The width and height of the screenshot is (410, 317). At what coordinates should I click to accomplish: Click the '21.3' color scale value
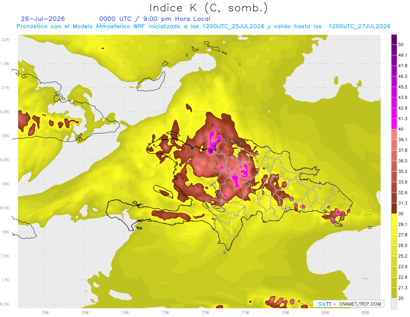pos(403,288)
